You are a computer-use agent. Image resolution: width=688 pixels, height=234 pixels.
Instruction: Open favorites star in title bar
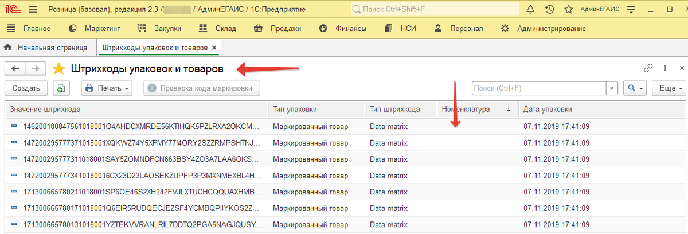pyautogui.click(x=568, y=9)
